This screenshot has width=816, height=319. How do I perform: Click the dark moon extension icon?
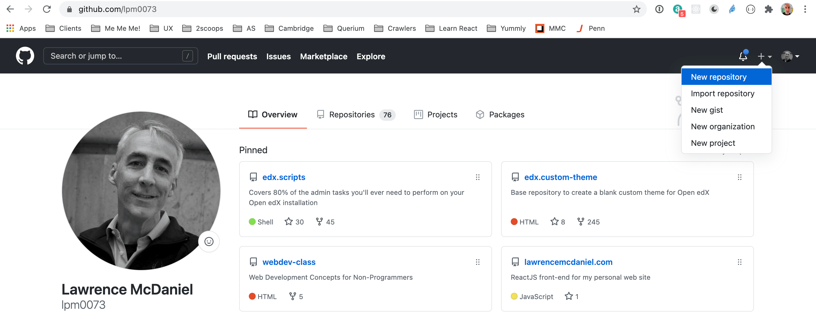tap(714, 9)
